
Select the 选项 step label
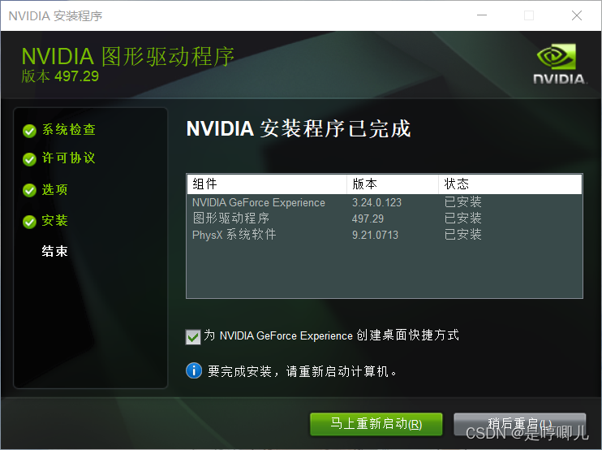coord(55,189)
